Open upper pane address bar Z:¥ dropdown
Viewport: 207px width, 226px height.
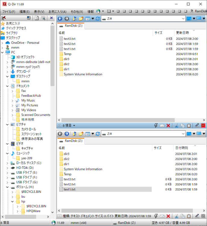(183, 19)
